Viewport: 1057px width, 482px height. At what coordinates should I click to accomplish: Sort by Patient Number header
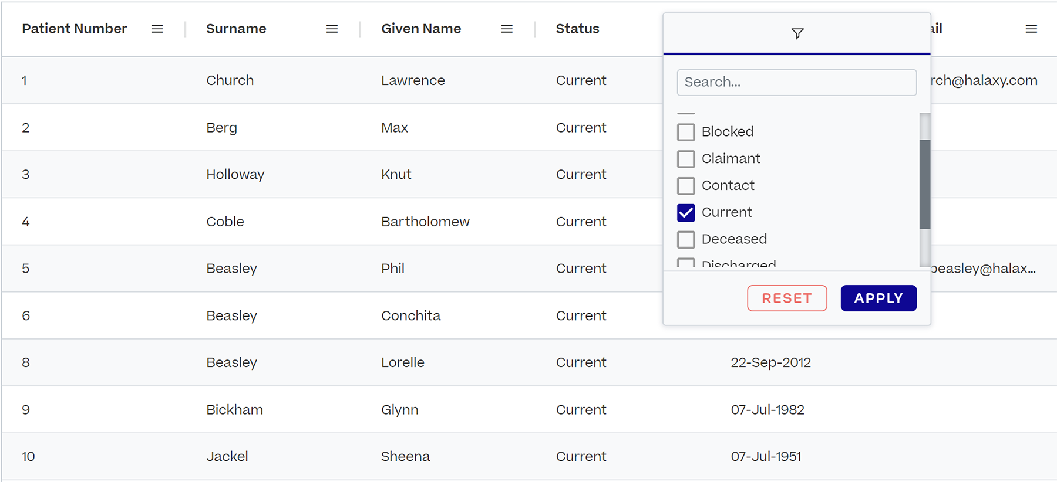(75, 29)
